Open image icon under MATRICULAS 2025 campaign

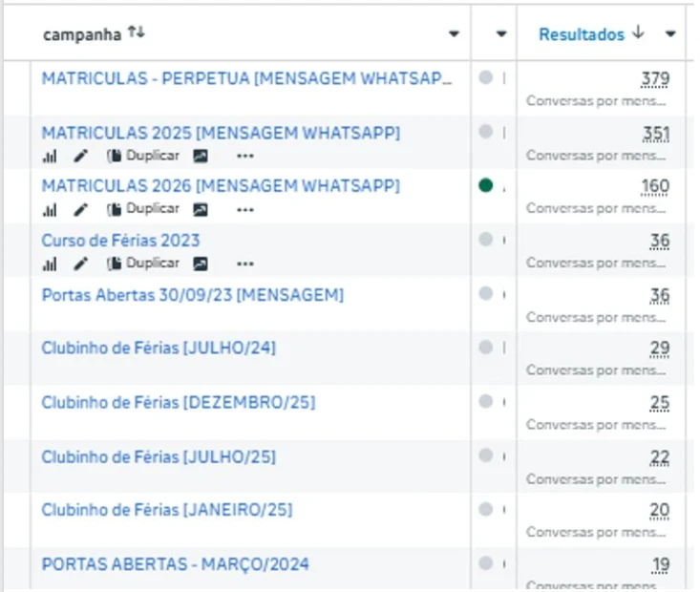click(201, 156)
